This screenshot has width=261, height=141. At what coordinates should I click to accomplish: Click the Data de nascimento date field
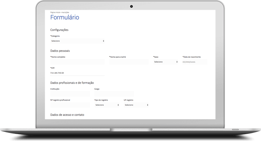195,62
